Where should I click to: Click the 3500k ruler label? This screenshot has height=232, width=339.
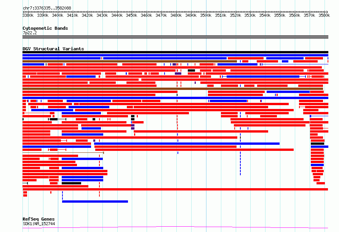(206, 15)
